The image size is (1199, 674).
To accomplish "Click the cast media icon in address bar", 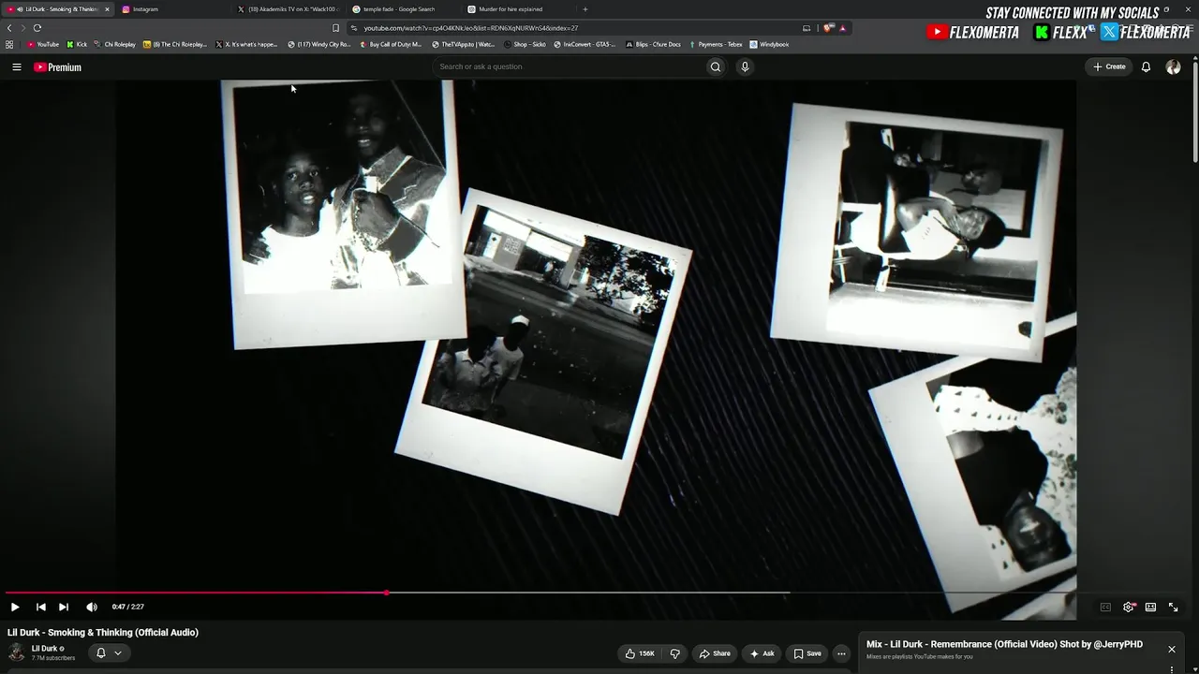I will [x=807, y=28].
